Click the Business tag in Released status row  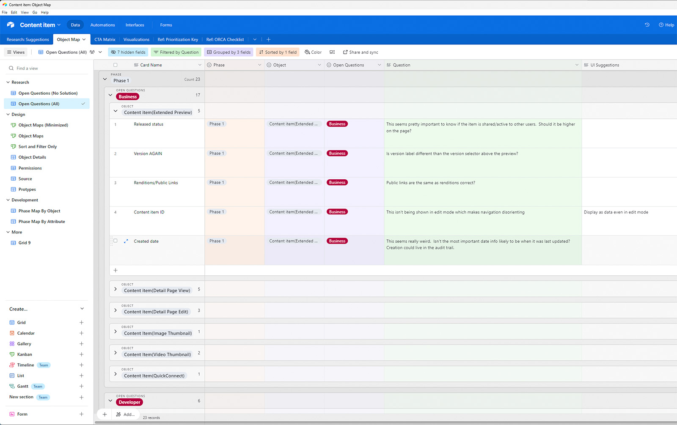(337, 124)
